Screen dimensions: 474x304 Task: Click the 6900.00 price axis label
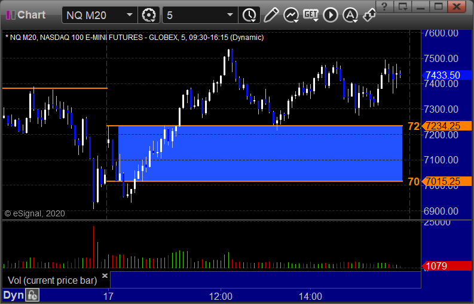(441, 211)
